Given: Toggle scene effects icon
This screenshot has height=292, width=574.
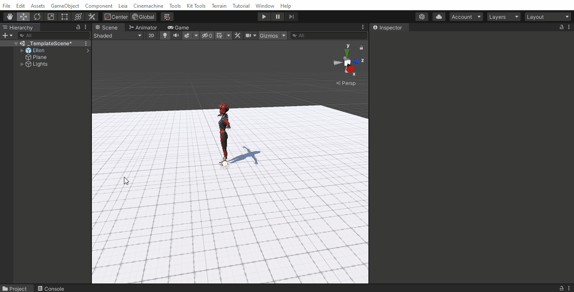Looking at the screenshot, I should (187, 35).
